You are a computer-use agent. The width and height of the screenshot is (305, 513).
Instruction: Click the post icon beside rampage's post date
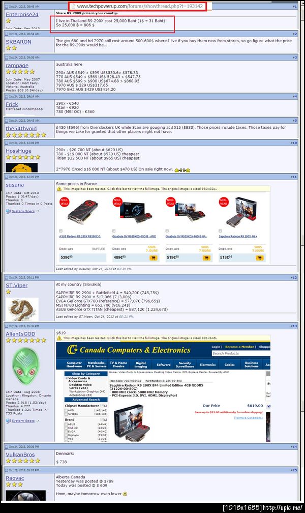[x=7, y=57]
